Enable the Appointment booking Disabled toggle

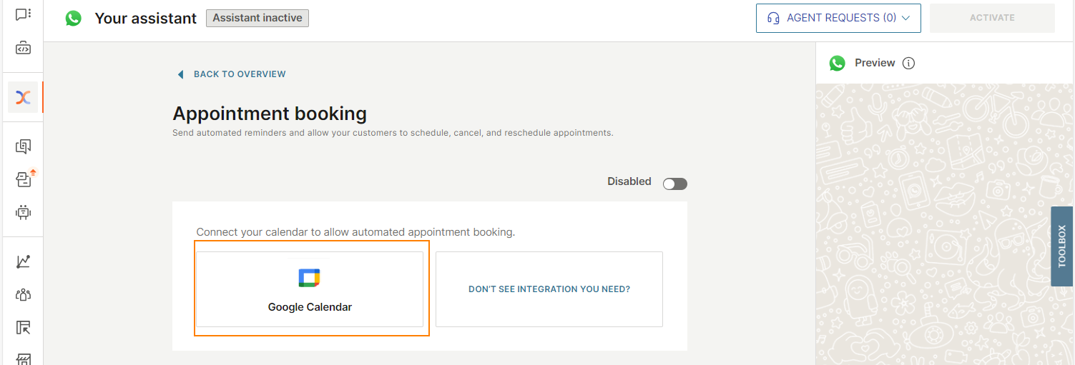[x=675, y=184]
